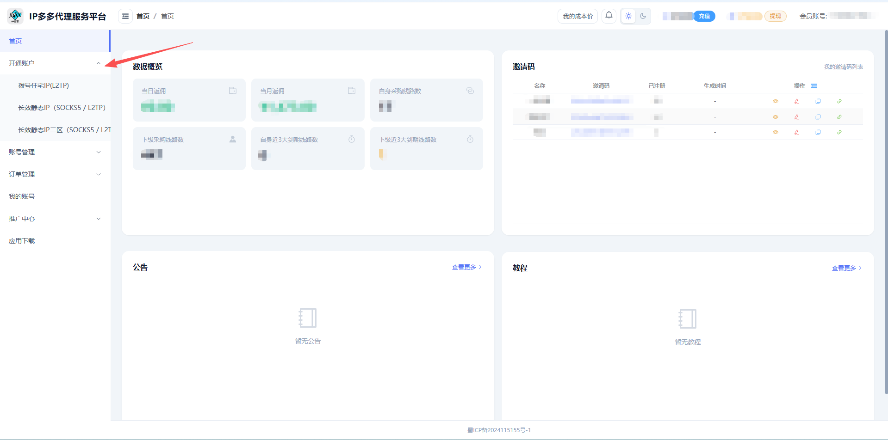Copy the bottom invitation code
The height and width of the screenshot is (440, 888).
pos(818,132)
